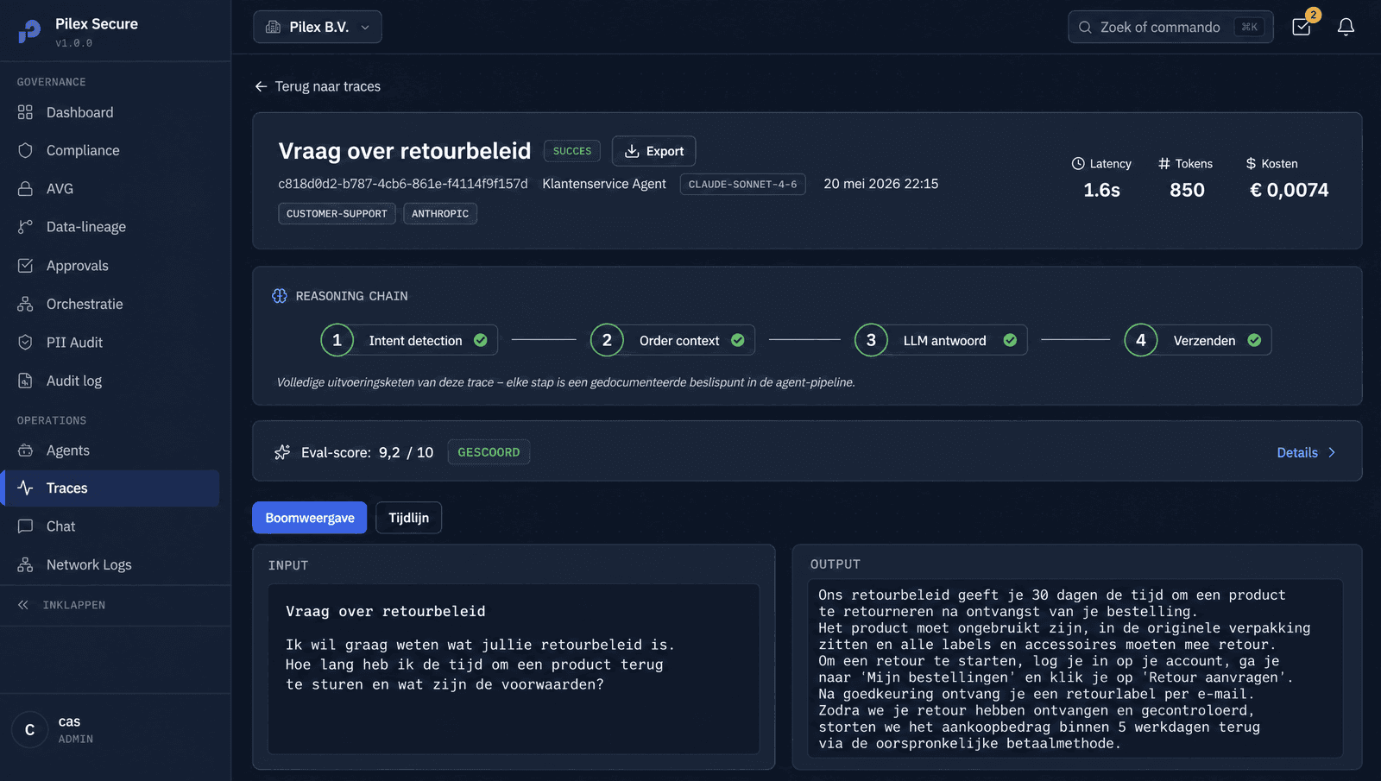Click the INPUT message text box
This screenshot has width=1381, height=781.
coord(514,669)
